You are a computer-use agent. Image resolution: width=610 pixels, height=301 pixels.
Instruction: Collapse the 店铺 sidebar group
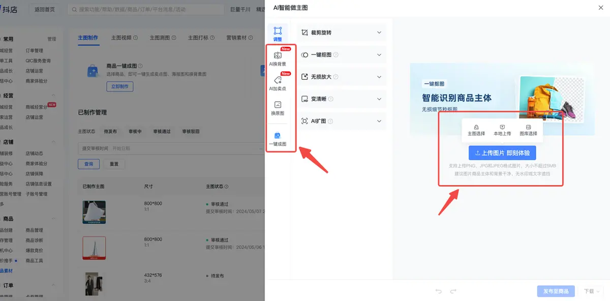pos(54,142)
